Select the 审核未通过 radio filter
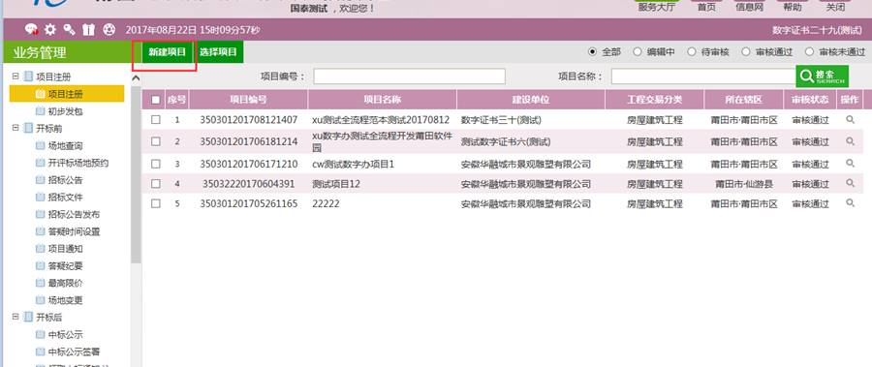872x367 pixels. [x=810, y=51]
